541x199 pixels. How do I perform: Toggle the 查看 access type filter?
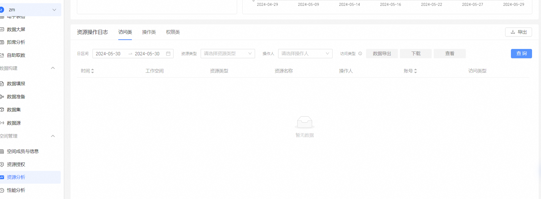(450, 54)
